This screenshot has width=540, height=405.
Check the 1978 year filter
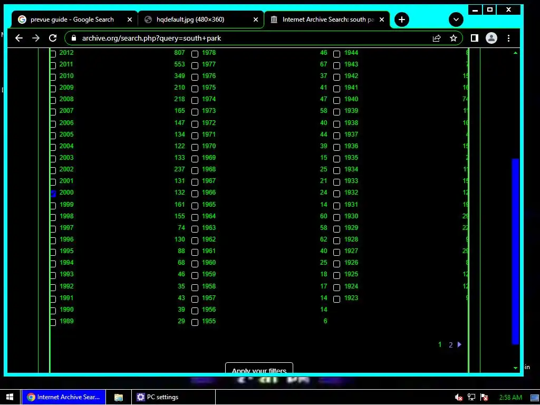[195, 54]
